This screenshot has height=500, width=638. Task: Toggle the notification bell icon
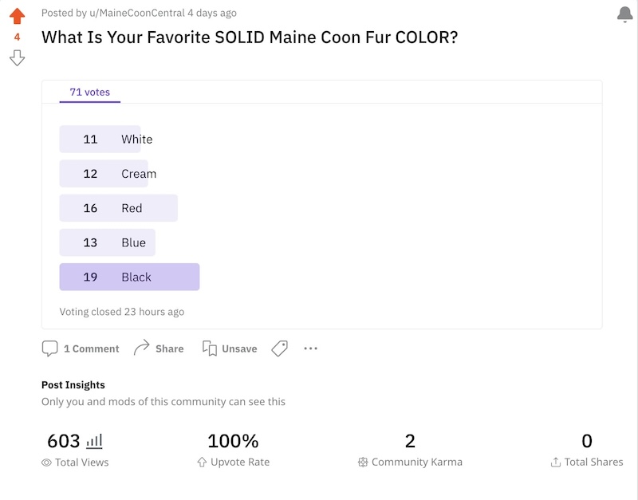625,14
